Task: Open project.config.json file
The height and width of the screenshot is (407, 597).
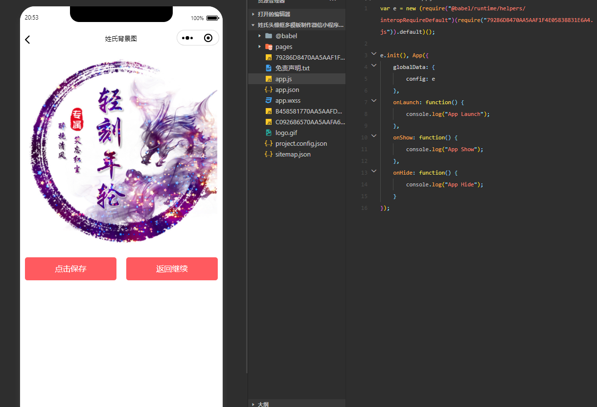Action: (300, 143)
